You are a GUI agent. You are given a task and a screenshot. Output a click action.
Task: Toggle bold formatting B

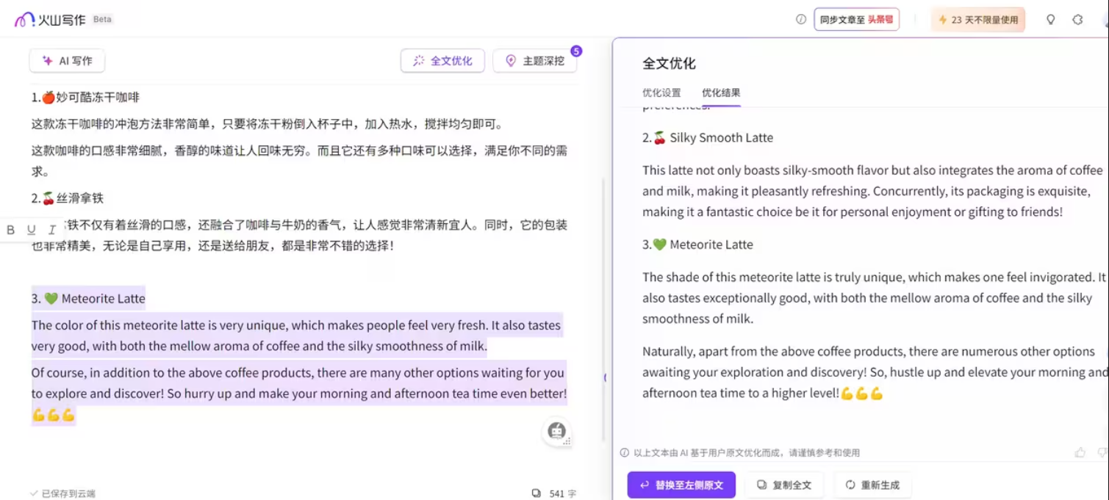coord(10,230)
